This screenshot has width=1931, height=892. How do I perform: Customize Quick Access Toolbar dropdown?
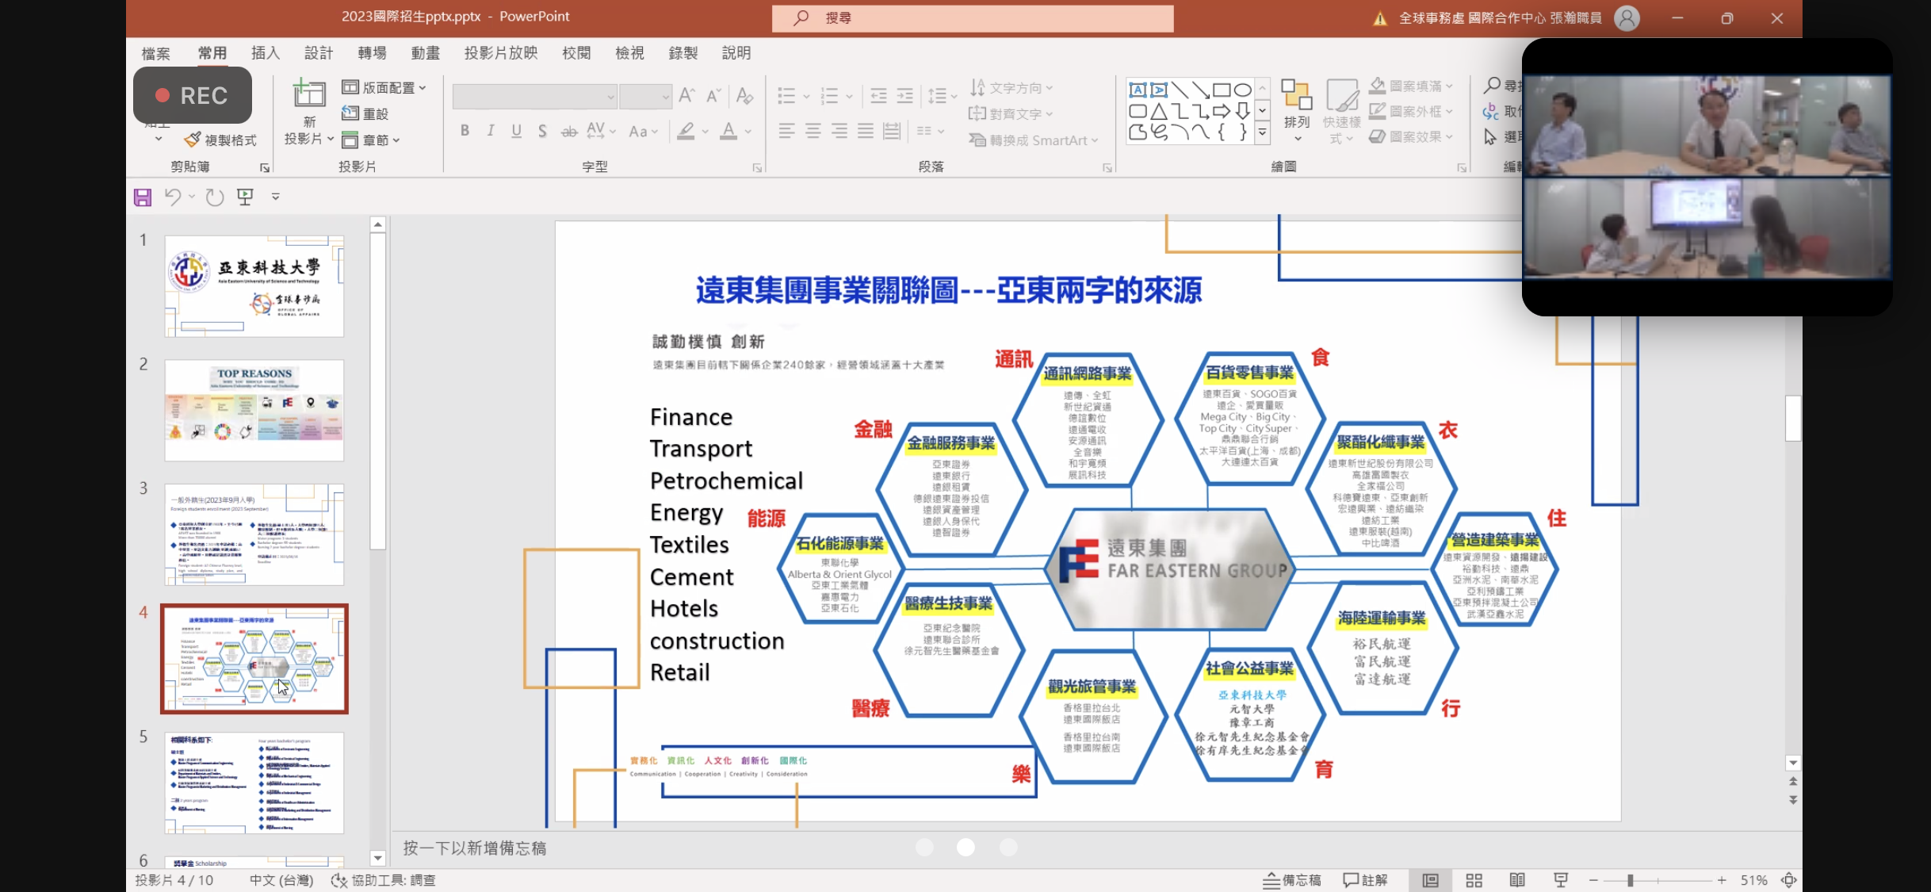coord(276,197)
